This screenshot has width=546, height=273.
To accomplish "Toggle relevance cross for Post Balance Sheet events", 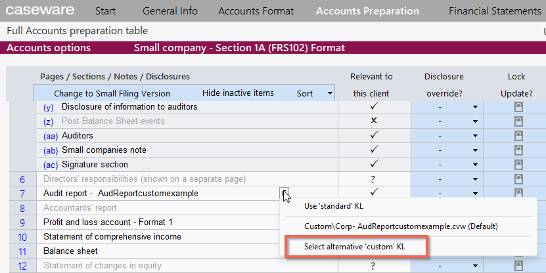I will (x=374, y=120).
